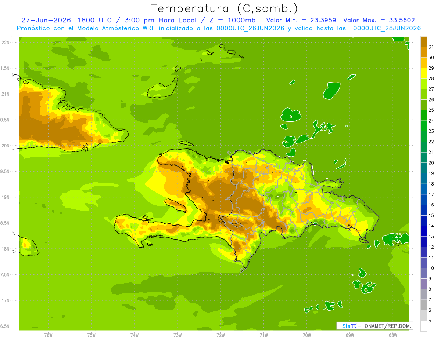
Task: Click the "18N" latitude axis label
Action: coord(6,249)
